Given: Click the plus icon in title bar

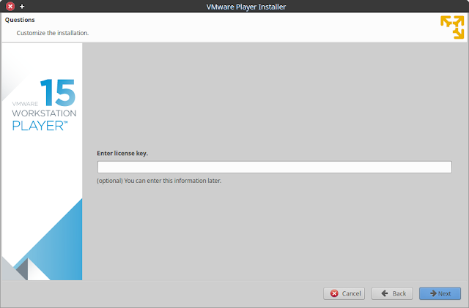Looking at the screenshot, I should point(22,7).
